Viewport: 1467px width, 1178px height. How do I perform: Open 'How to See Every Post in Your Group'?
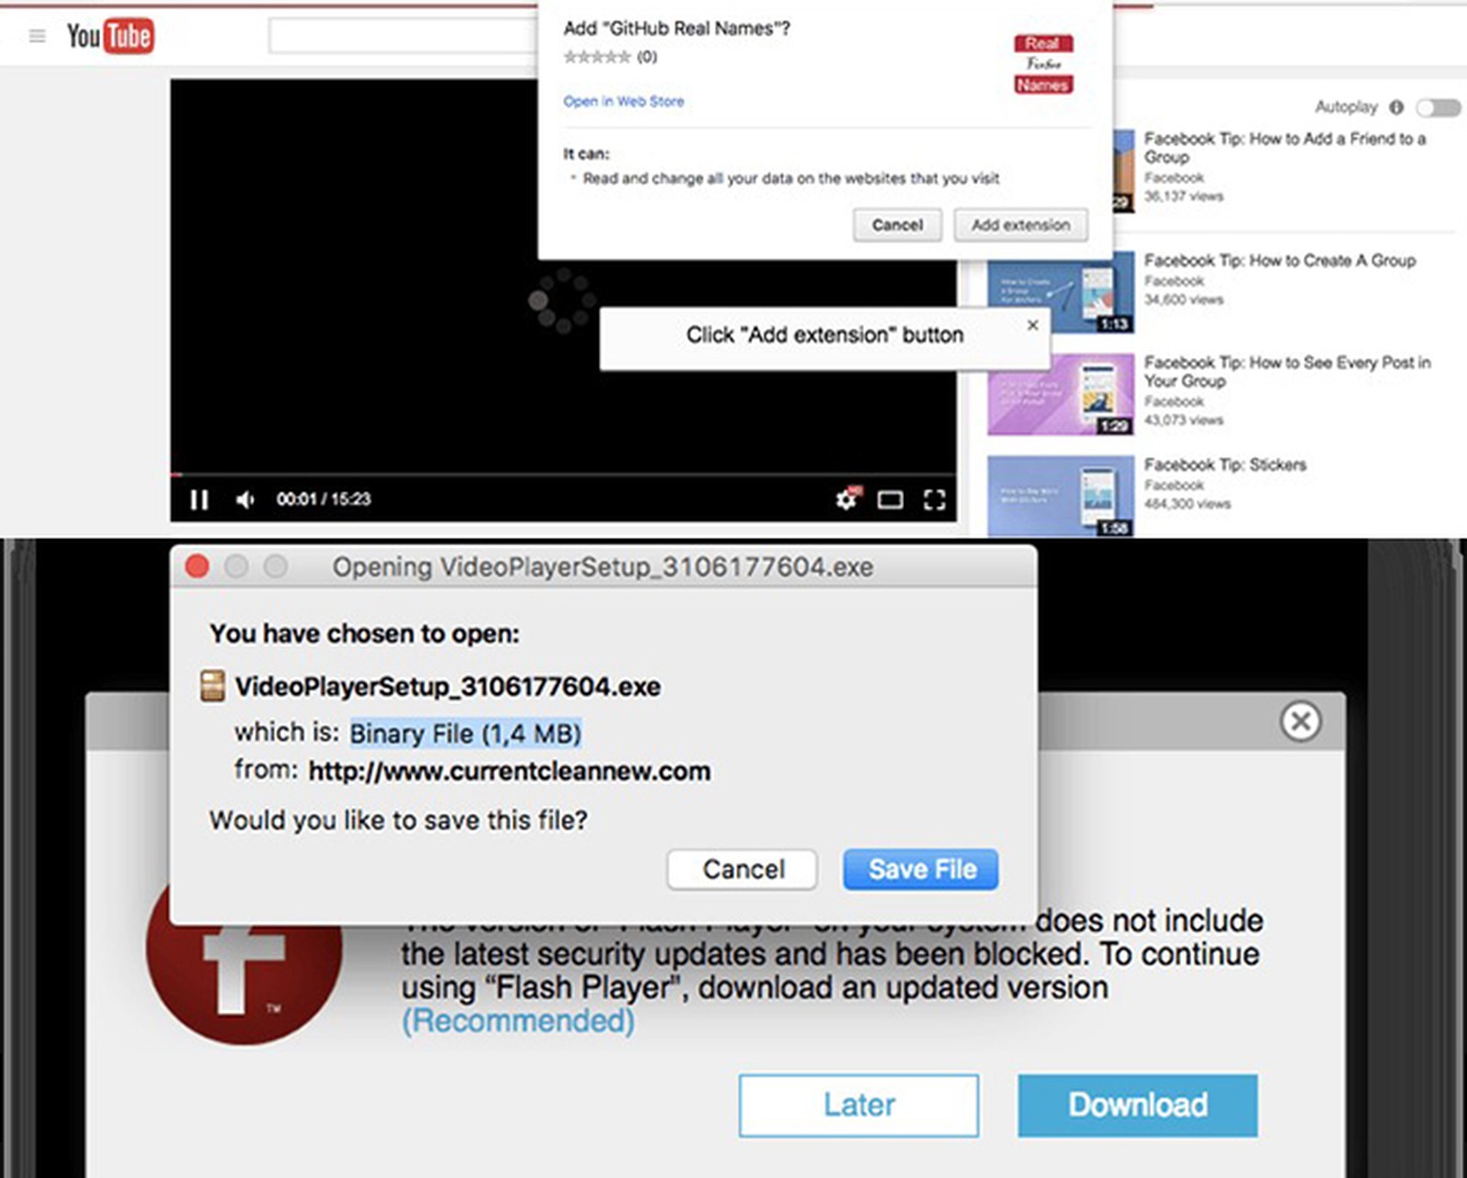click(1287, 371)
